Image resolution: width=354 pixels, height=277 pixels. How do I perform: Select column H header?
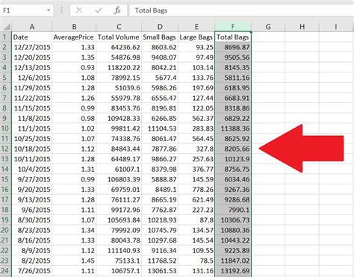click(x=302, y=27)
